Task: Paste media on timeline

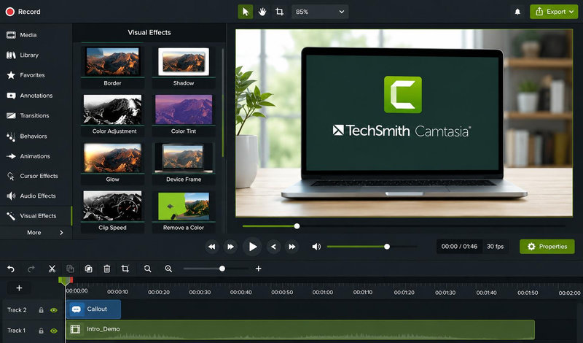Action: (x=88, y=269)
